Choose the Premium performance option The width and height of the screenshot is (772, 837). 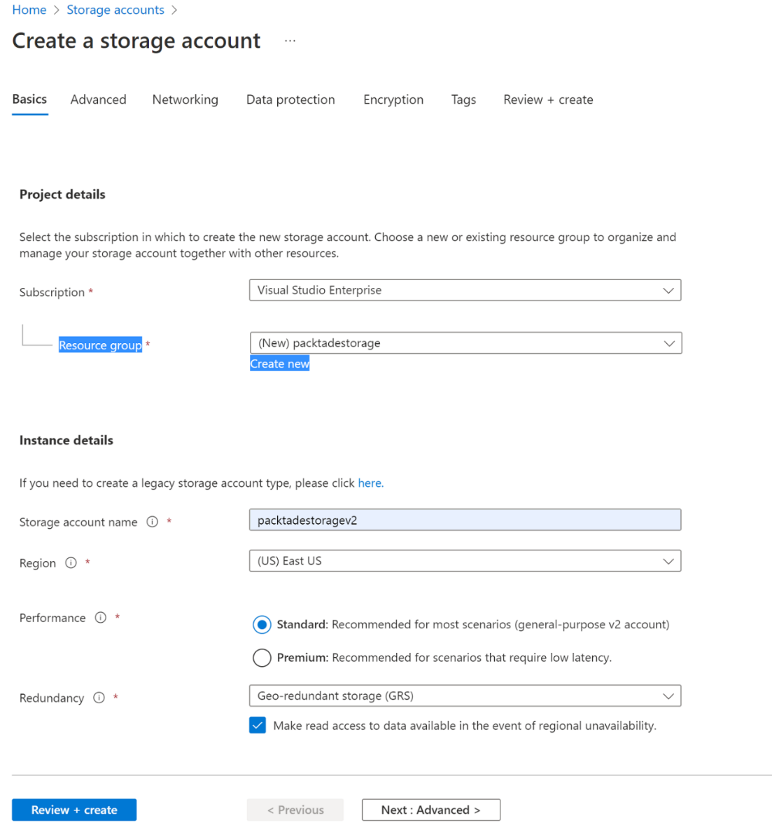coord(261,658)
